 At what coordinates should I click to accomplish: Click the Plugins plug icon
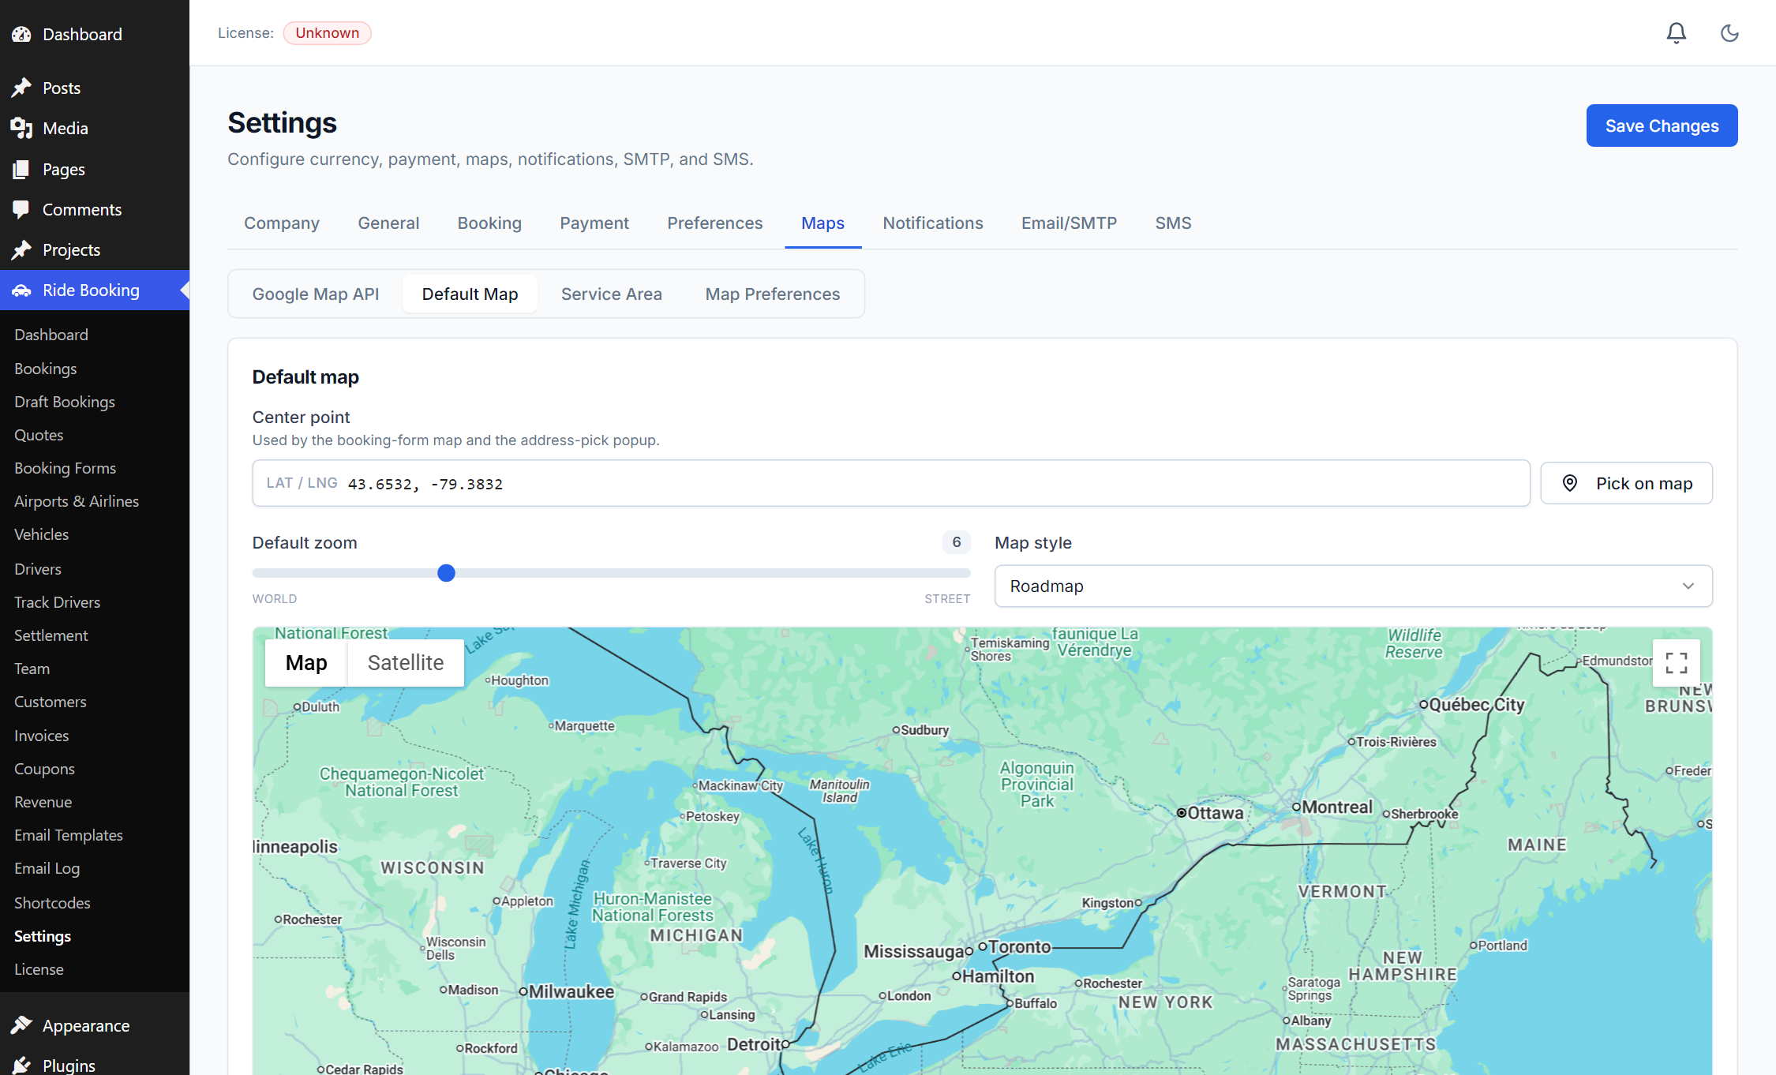coord(21,1065)
